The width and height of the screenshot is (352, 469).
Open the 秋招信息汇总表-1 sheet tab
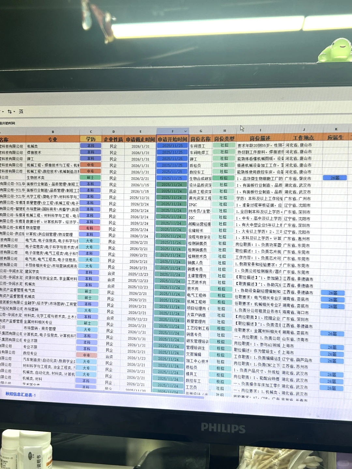click(21, 394)
